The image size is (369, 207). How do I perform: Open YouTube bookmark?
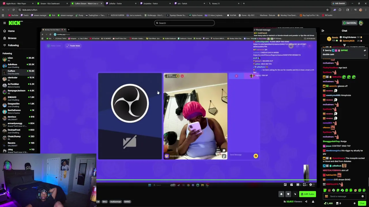click(13, 15)
